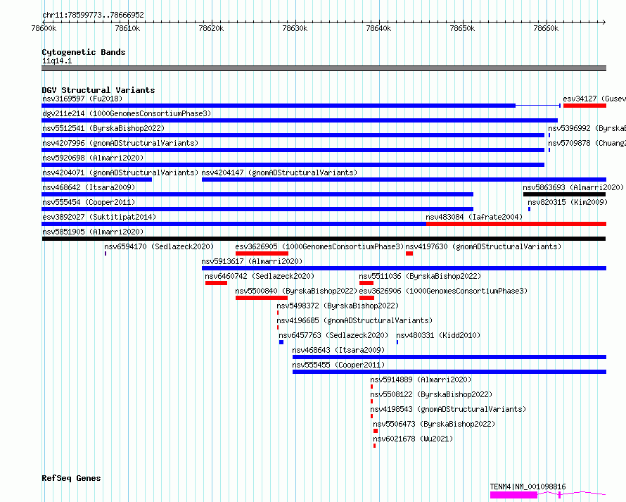Open the nsv5512541 (ByrskaBishop2022) variant label

pos(103,128)
